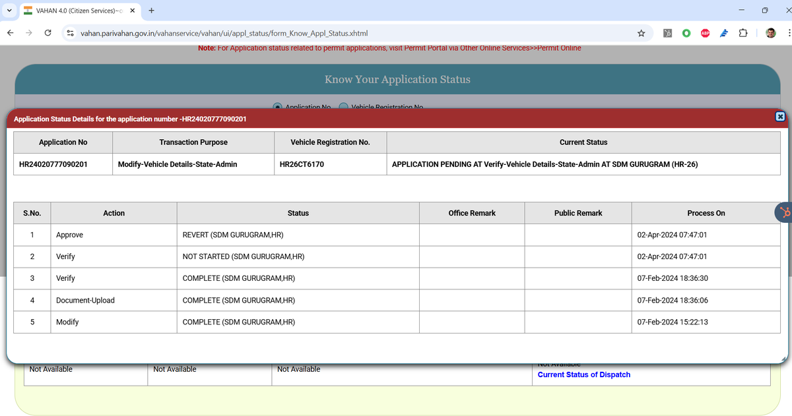Screen dimensions: 792x416
Task: Click the address bar URL field
Action: [x=356, y=33]
